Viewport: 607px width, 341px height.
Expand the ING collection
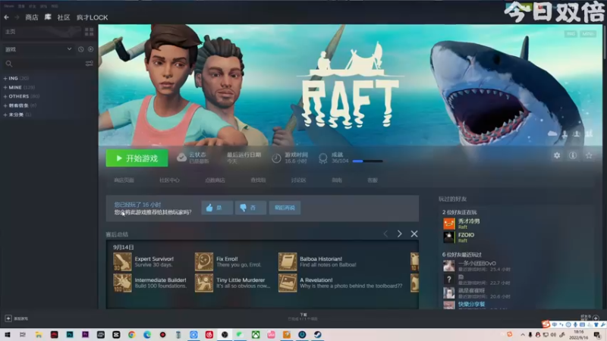coord(16,78)
